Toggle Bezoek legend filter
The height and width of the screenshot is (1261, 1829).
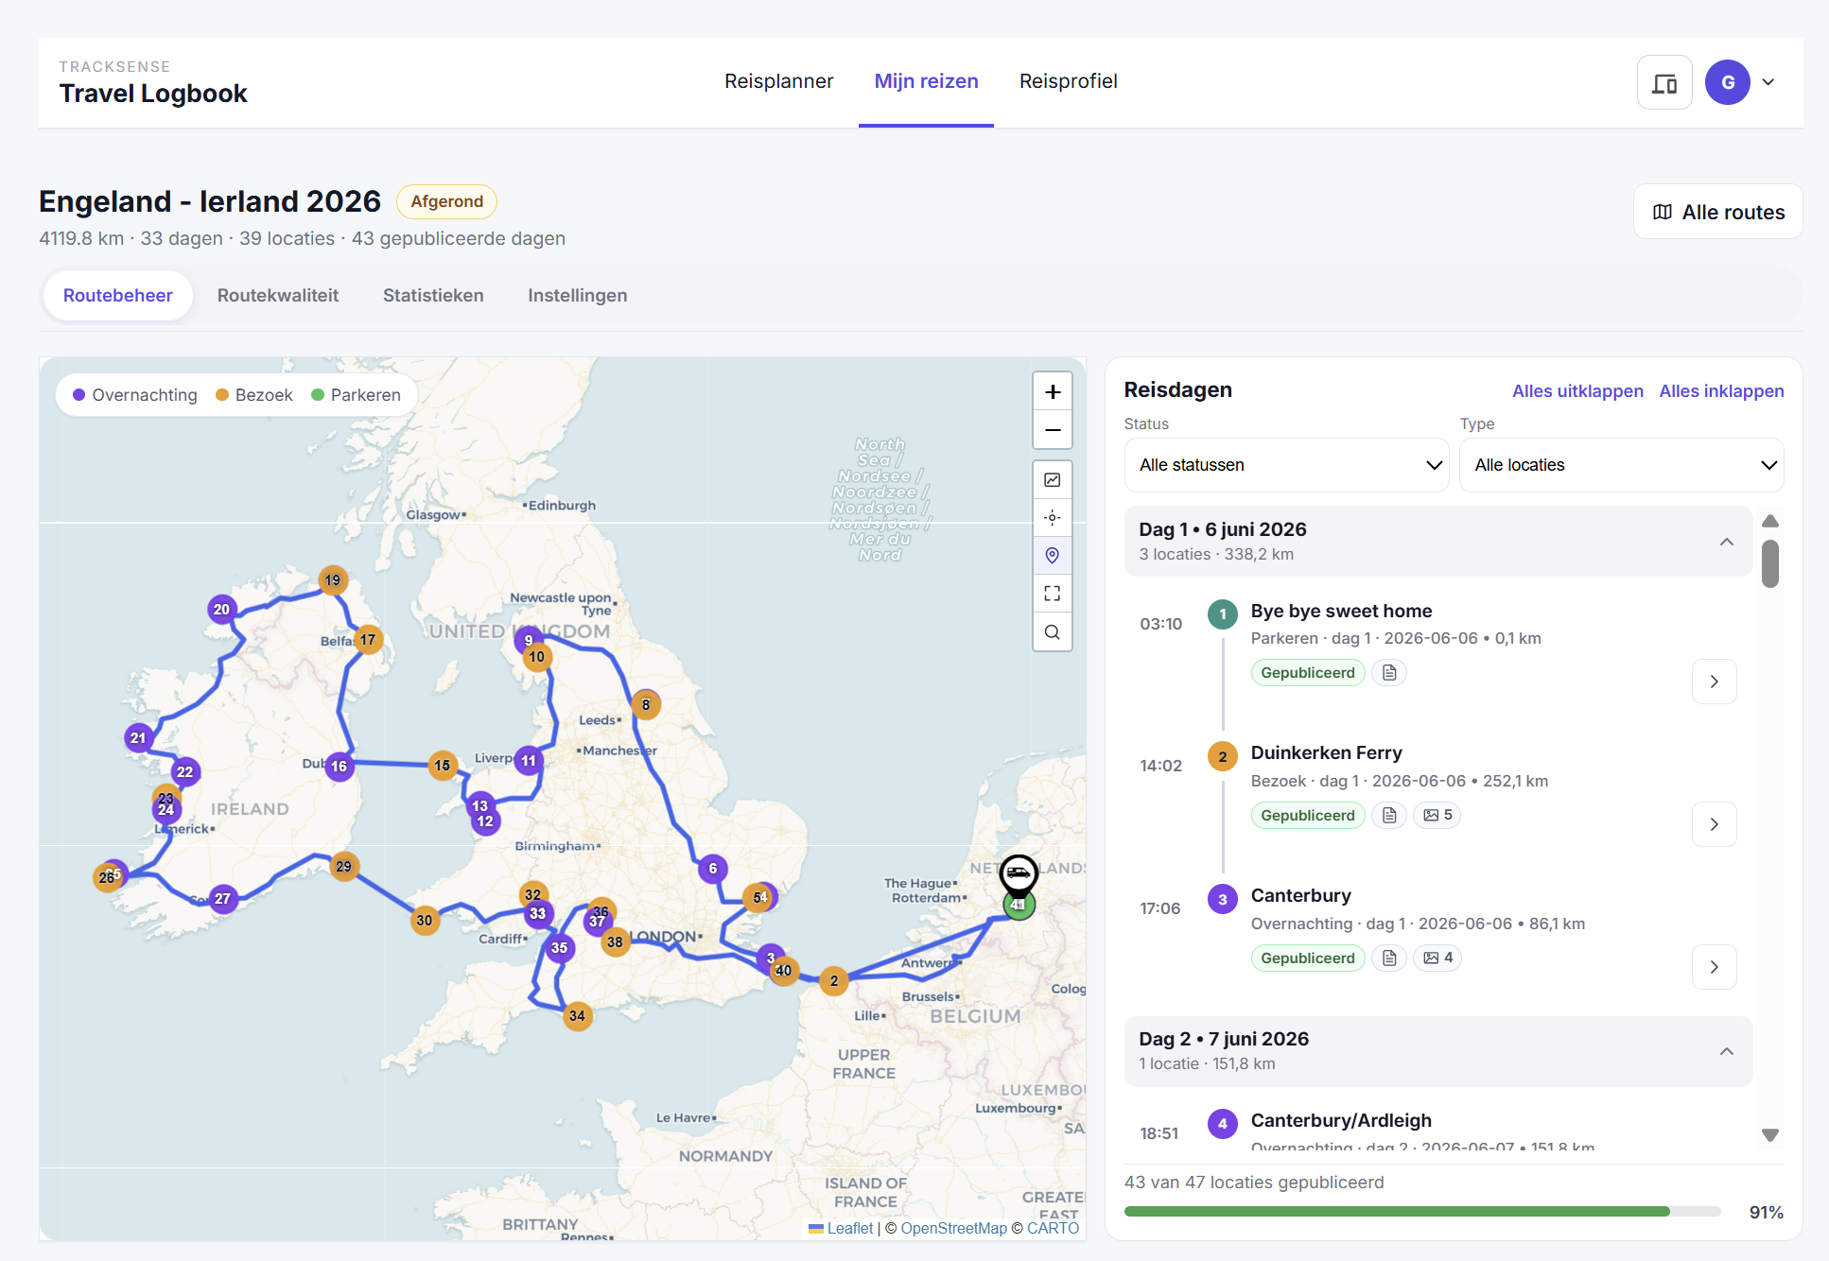coord(254,395)
